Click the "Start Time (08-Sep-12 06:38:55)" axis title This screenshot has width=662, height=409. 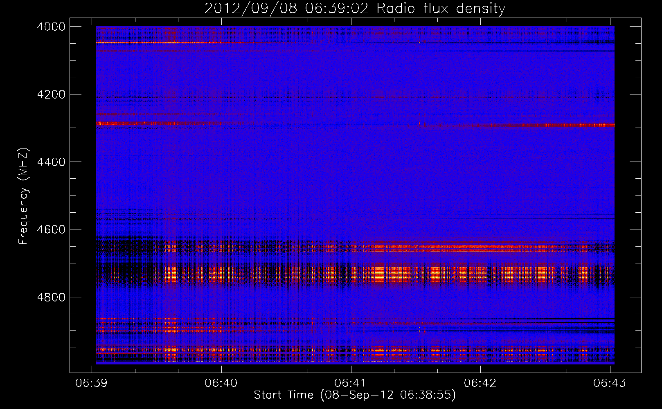[355, 395]
